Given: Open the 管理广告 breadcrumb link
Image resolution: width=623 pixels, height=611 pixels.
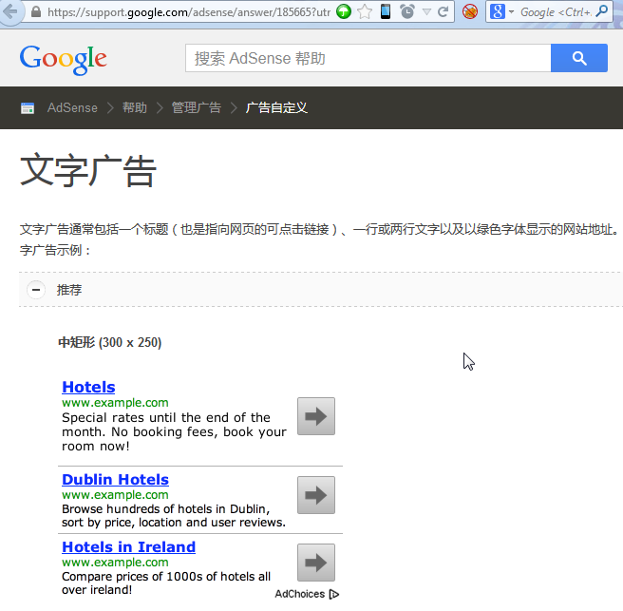Looking at the screenshot, I should [x=196, y=107].
